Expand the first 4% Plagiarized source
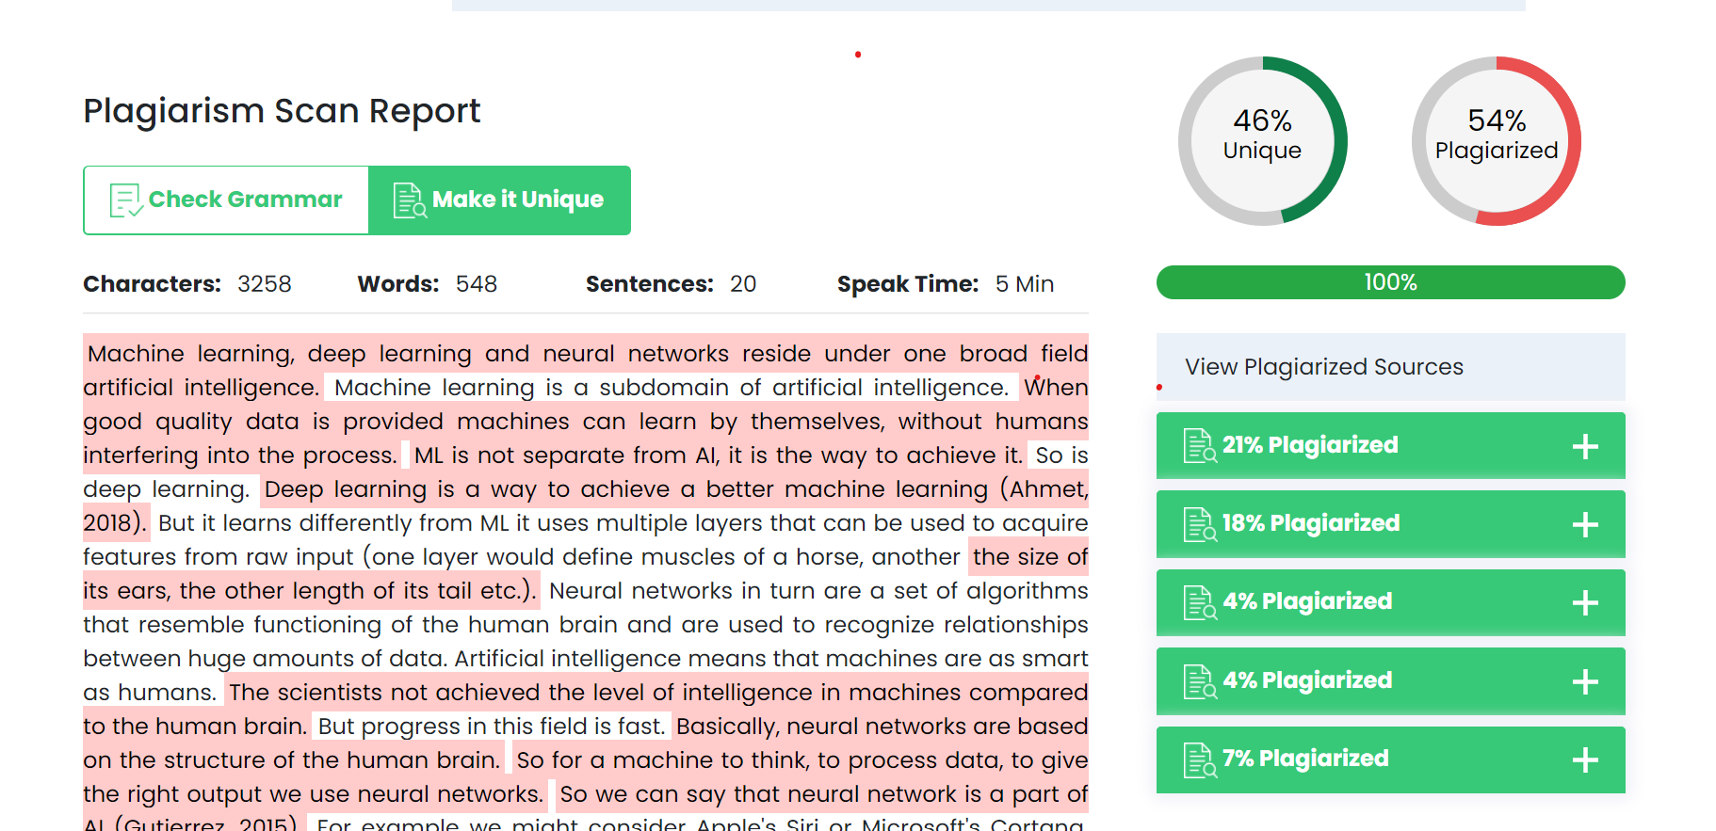 click(1585, 602)
